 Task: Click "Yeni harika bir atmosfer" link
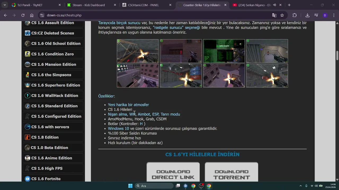coord(128,105)
